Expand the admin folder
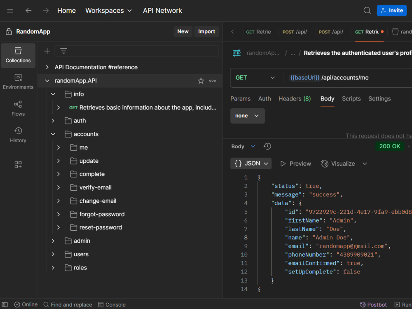 point(53,241)
